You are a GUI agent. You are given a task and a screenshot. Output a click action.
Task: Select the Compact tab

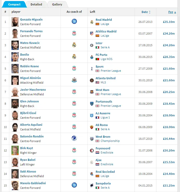tap(14, 4)
